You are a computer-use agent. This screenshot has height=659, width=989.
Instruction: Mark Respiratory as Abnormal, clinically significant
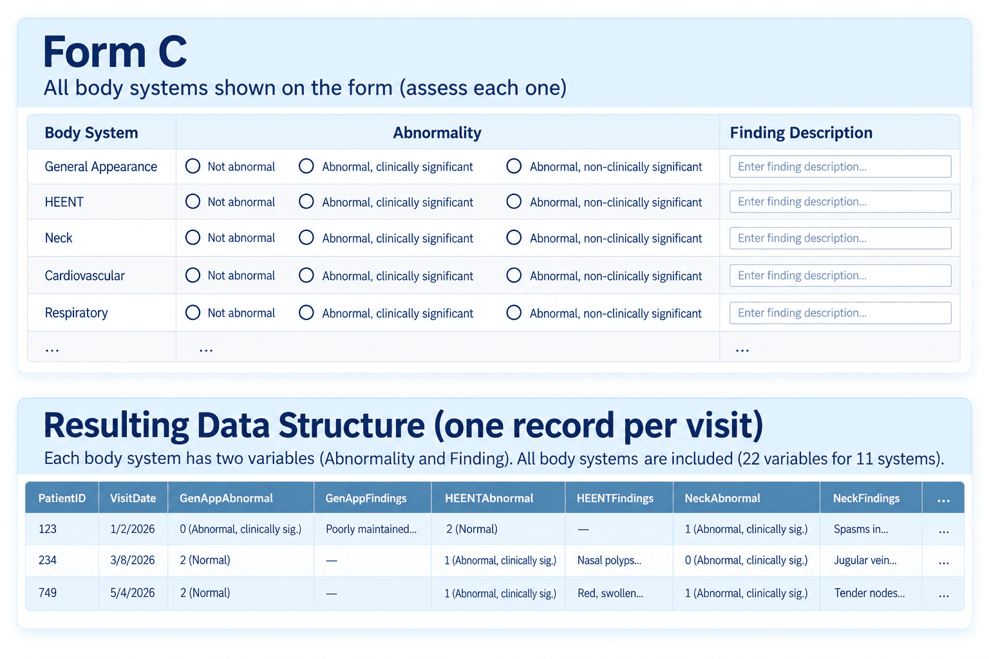(306, 313)
